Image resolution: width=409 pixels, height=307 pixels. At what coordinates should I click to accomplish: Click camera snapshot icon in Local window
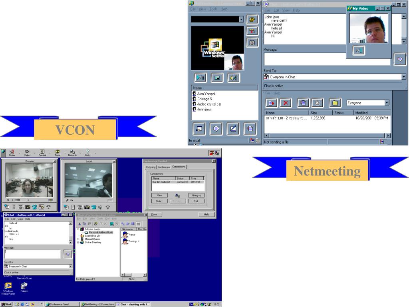coord(87,207)
